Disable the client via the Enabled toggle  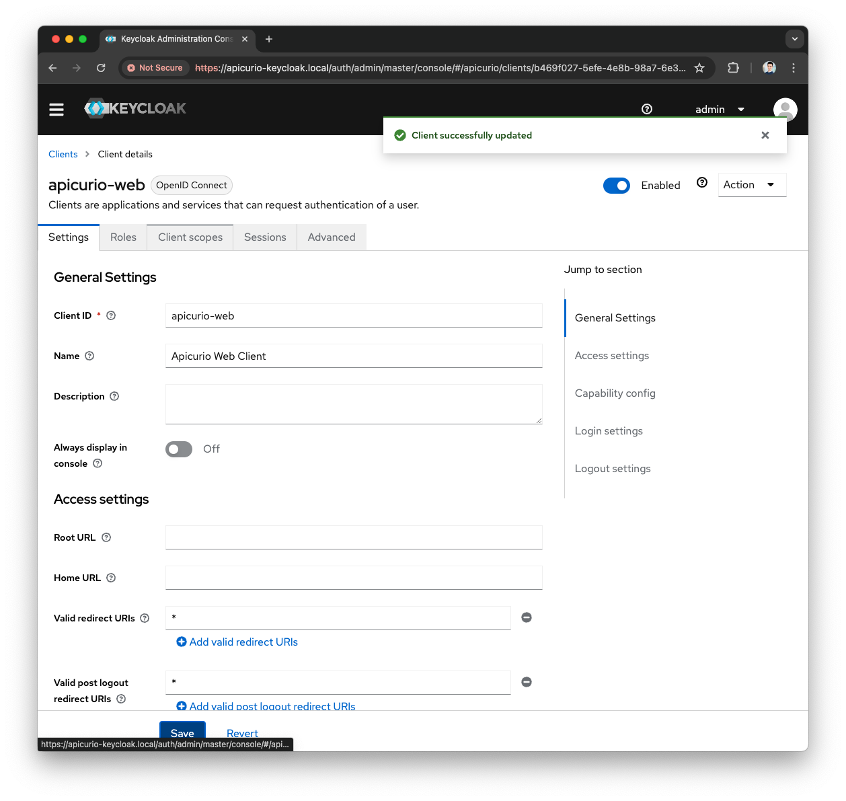(617, 185)
